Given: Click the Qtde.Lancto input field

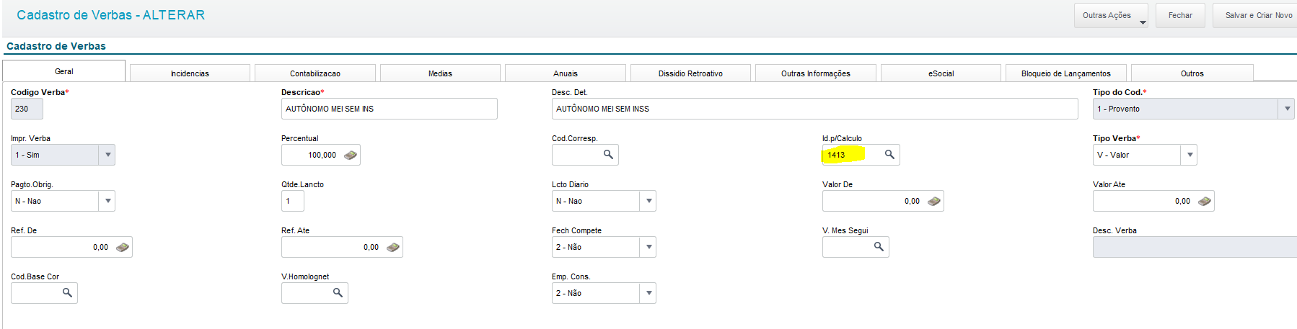Looking at the screenshot, I should click(292, 201).
